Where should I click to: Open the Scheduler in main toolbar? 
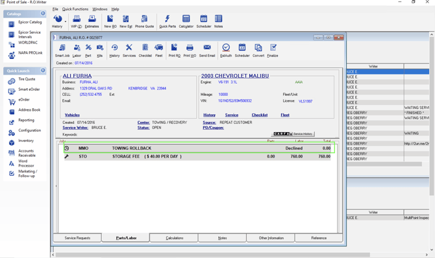pos(204,21)
